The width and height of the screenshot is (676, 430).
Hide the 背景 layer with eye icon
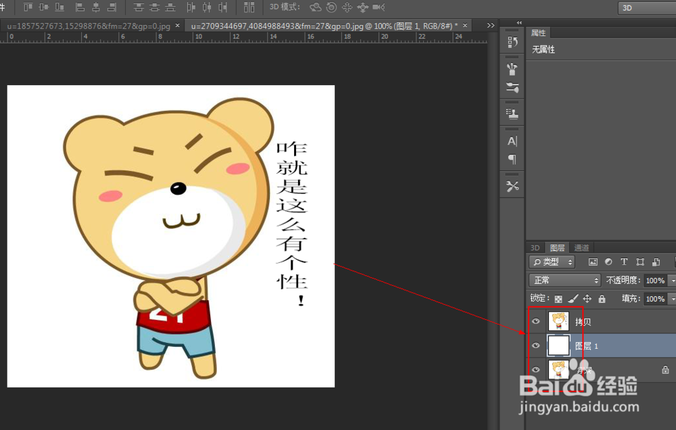(x=536, y=370)
